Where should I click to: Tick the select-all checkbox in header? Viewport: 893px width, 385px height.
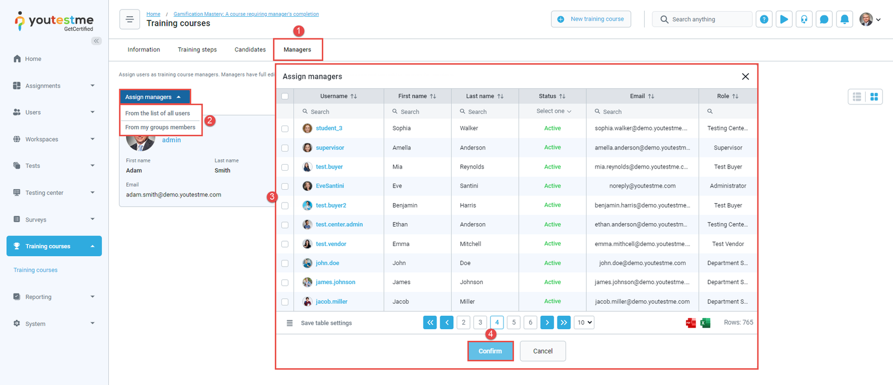click(x=285, y=96)
